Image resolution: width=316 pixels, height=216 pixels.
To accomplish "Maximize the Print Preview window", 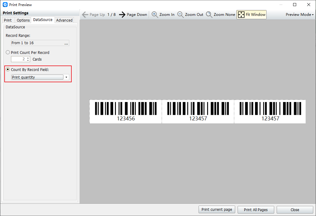I will coord(295,5).
